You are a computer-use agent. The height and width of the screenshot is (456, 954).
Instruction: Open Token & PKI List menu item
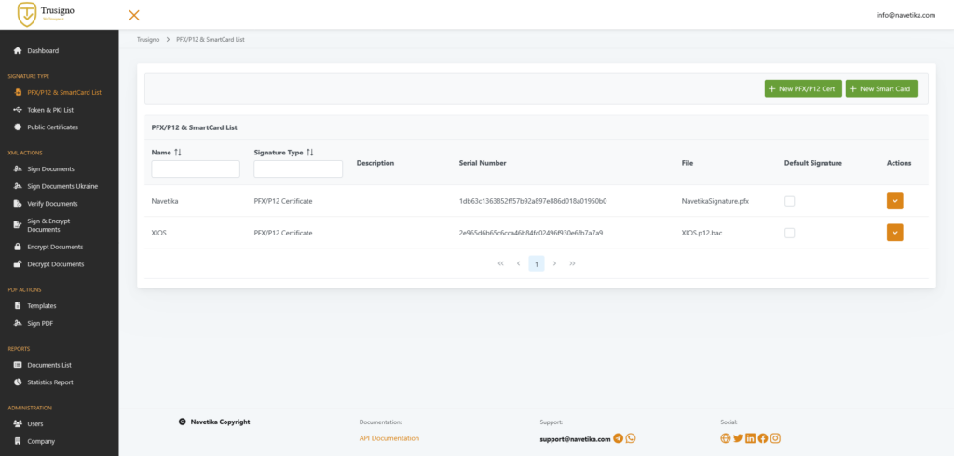50,110
